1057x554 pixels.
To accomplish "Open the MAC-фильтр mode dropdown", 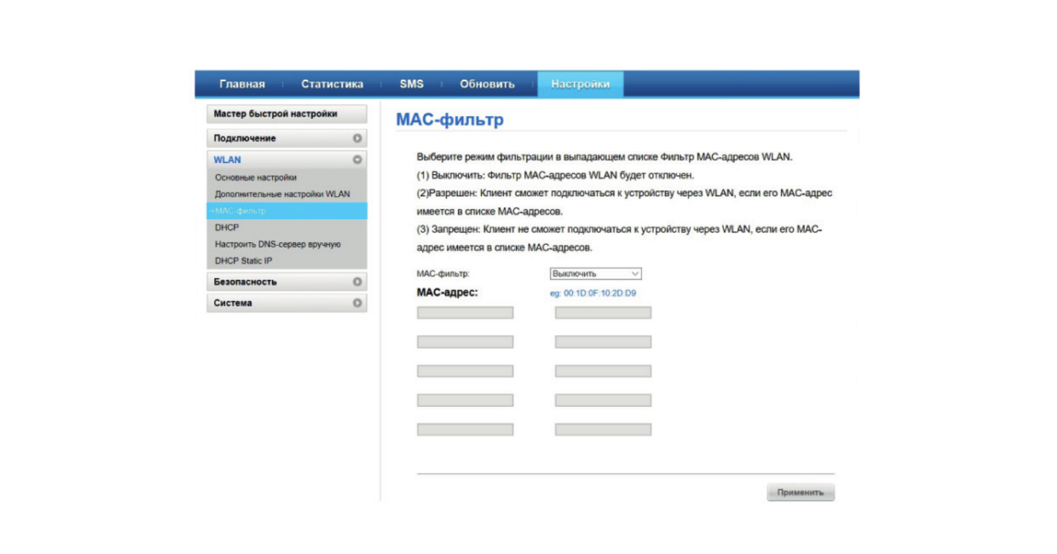I will [595, 273].
